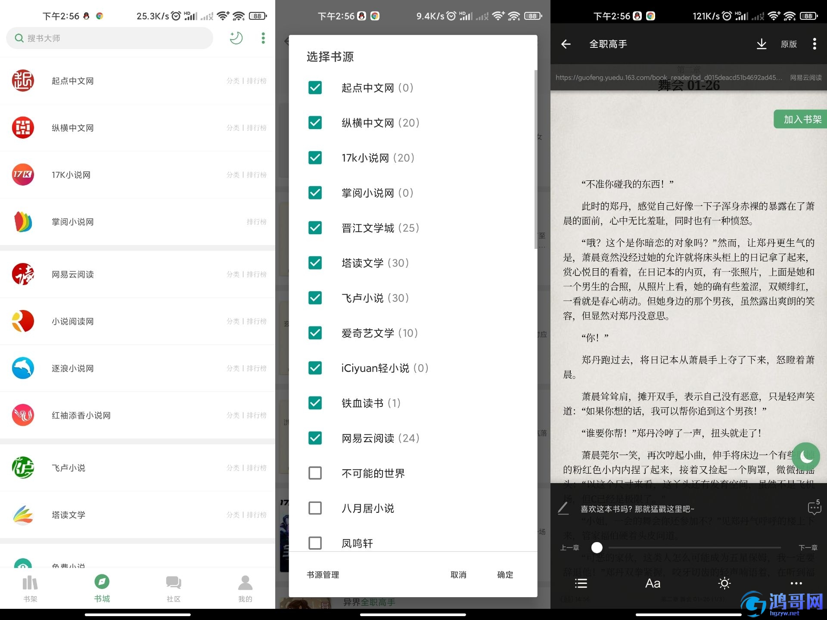Tap the dialog's vertical scrollbar
Screen dimensions: 827x620
[536, 159]
